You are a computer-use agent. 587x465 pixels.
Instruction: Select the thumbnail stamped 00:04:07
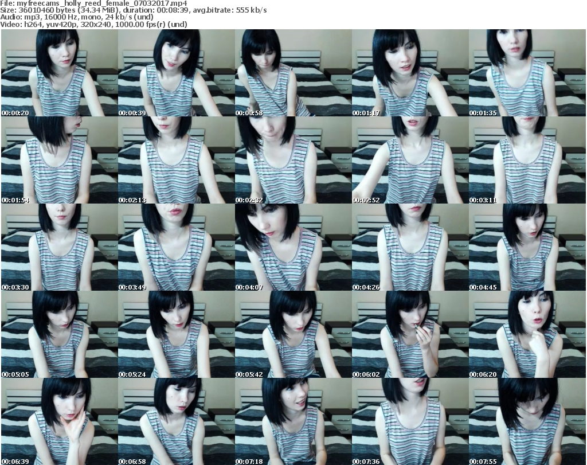(293, 247)
